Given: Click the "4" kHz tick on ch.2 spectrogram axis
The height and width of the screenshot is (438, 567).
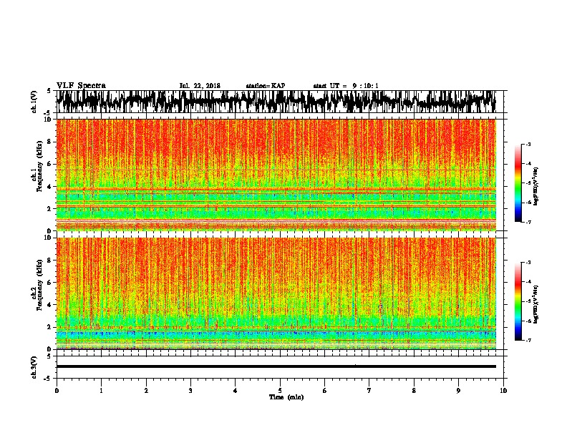Looking at the screenshot, I should click(x=50, y=305).
